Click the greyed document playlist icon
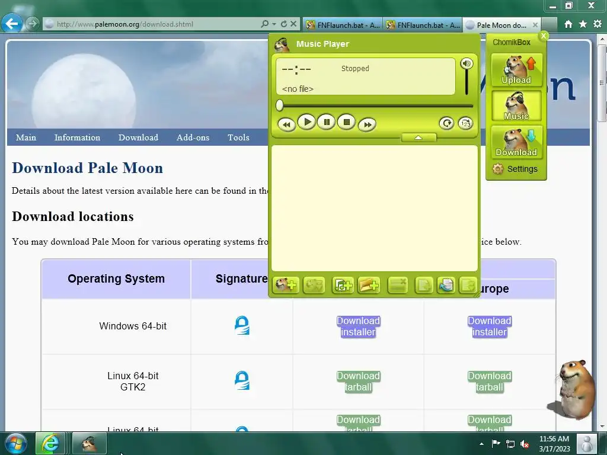This screenshot has width=607, height=455. click(424, 286)
